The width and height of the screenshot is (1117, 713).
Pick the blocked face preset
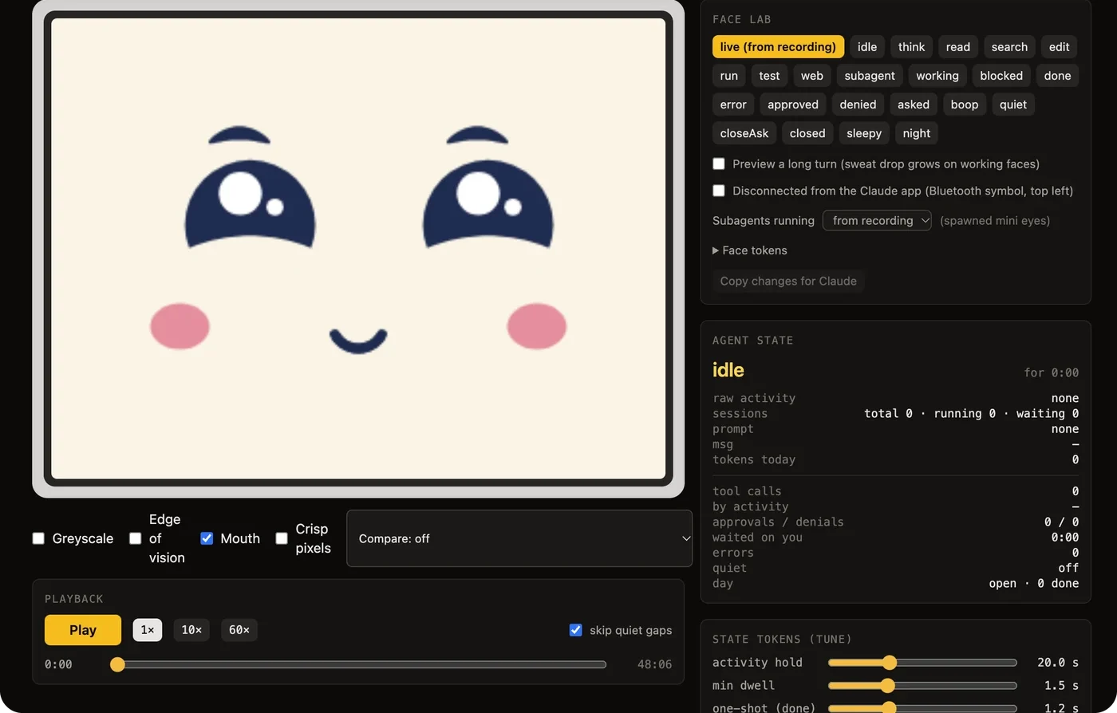pos(1001,76)
